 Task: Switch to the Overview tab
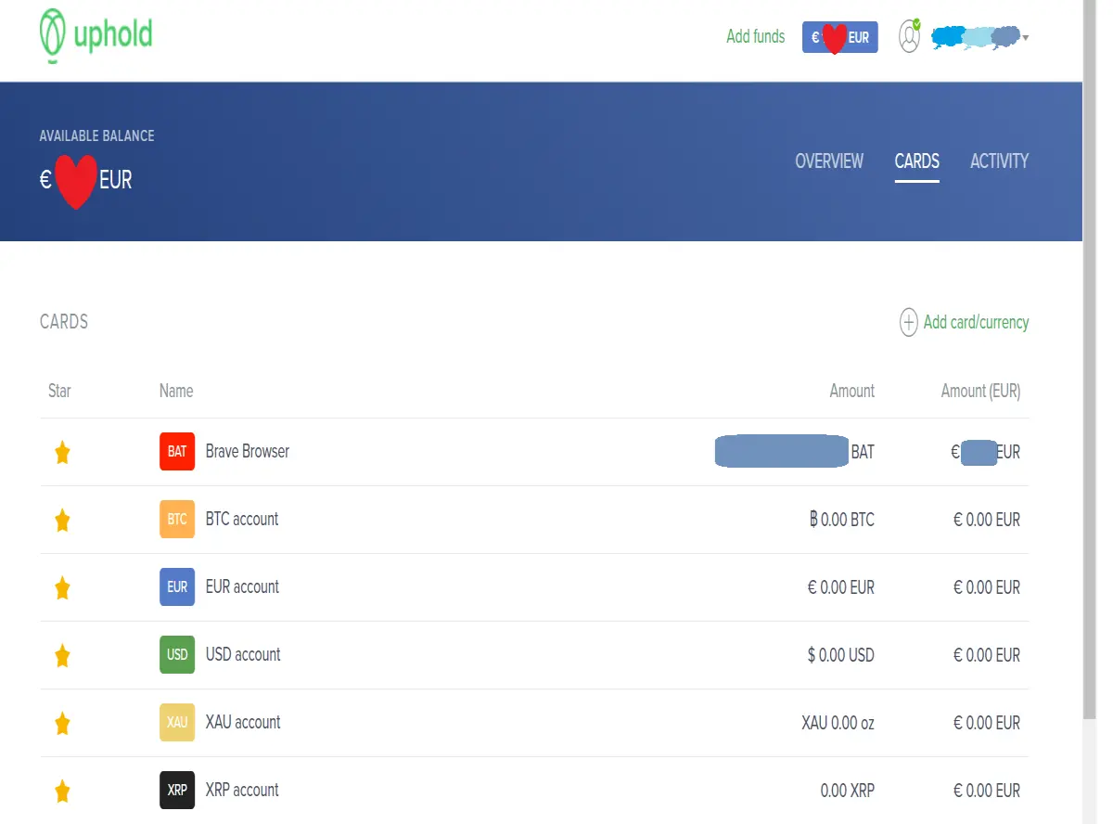click(x=829, y=161)
